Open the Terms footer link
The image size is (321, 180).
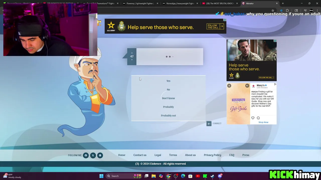tap(173, 155)
